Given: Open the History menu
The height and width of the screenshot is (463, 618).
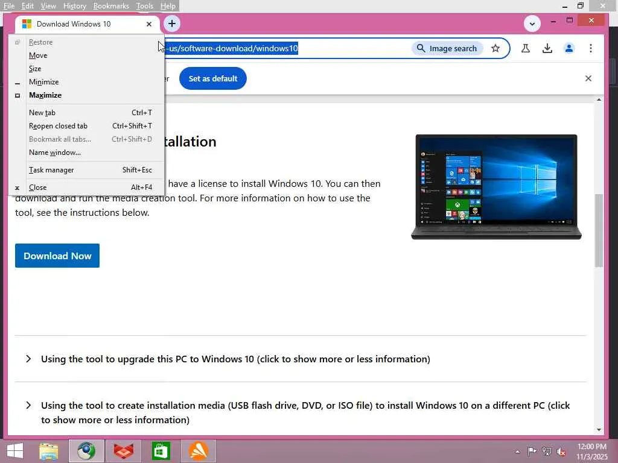Looking at the screenshot, I should [74, 6].
